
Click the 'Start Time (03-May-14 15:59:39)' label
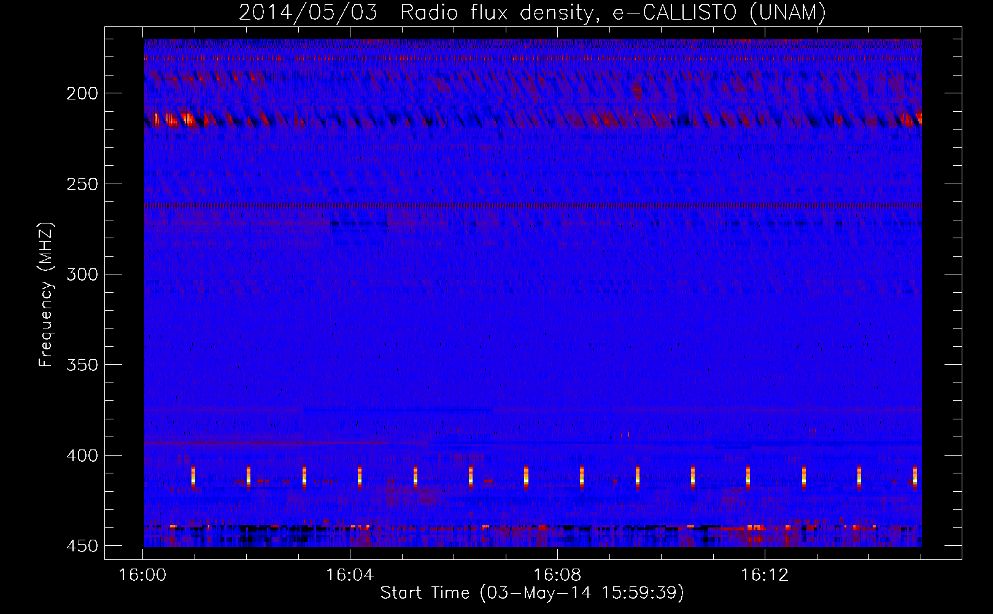click(x=532, y=593)
